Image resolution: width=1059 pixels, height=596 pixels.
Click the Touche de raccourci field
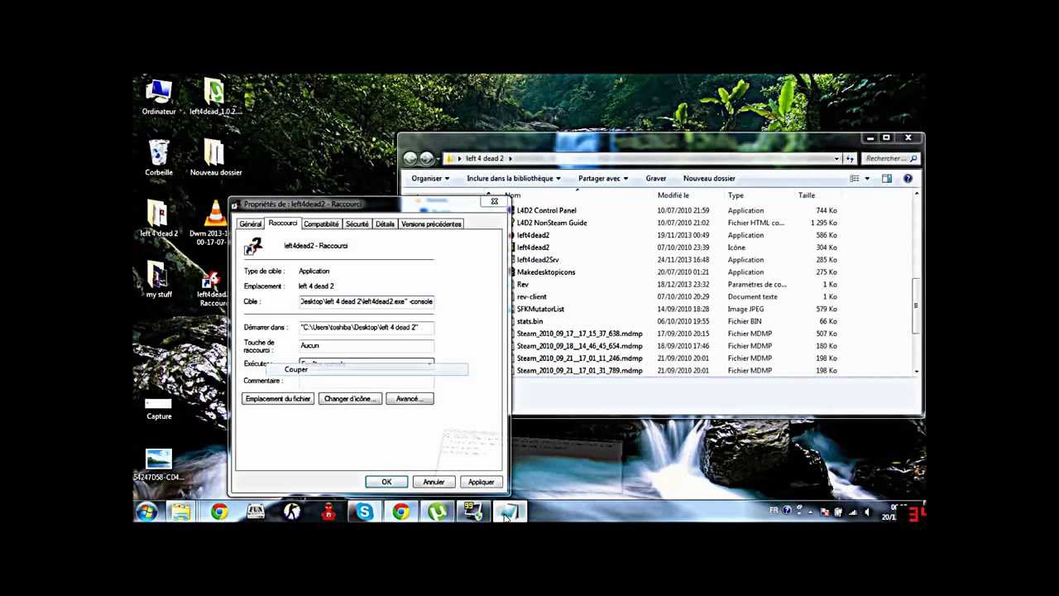(366, 345)
